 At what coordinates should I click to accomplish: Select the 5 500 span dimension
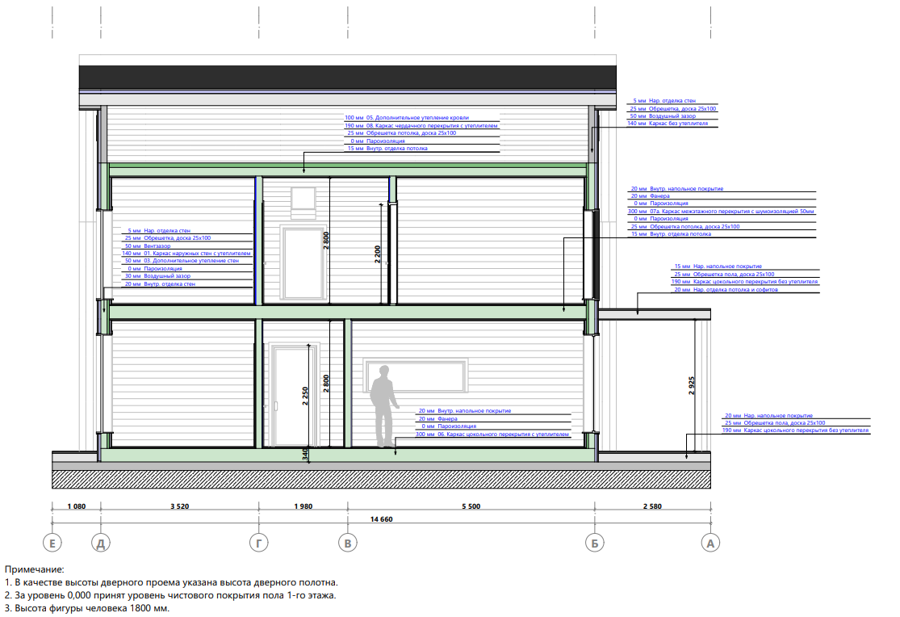pos(471,506)
